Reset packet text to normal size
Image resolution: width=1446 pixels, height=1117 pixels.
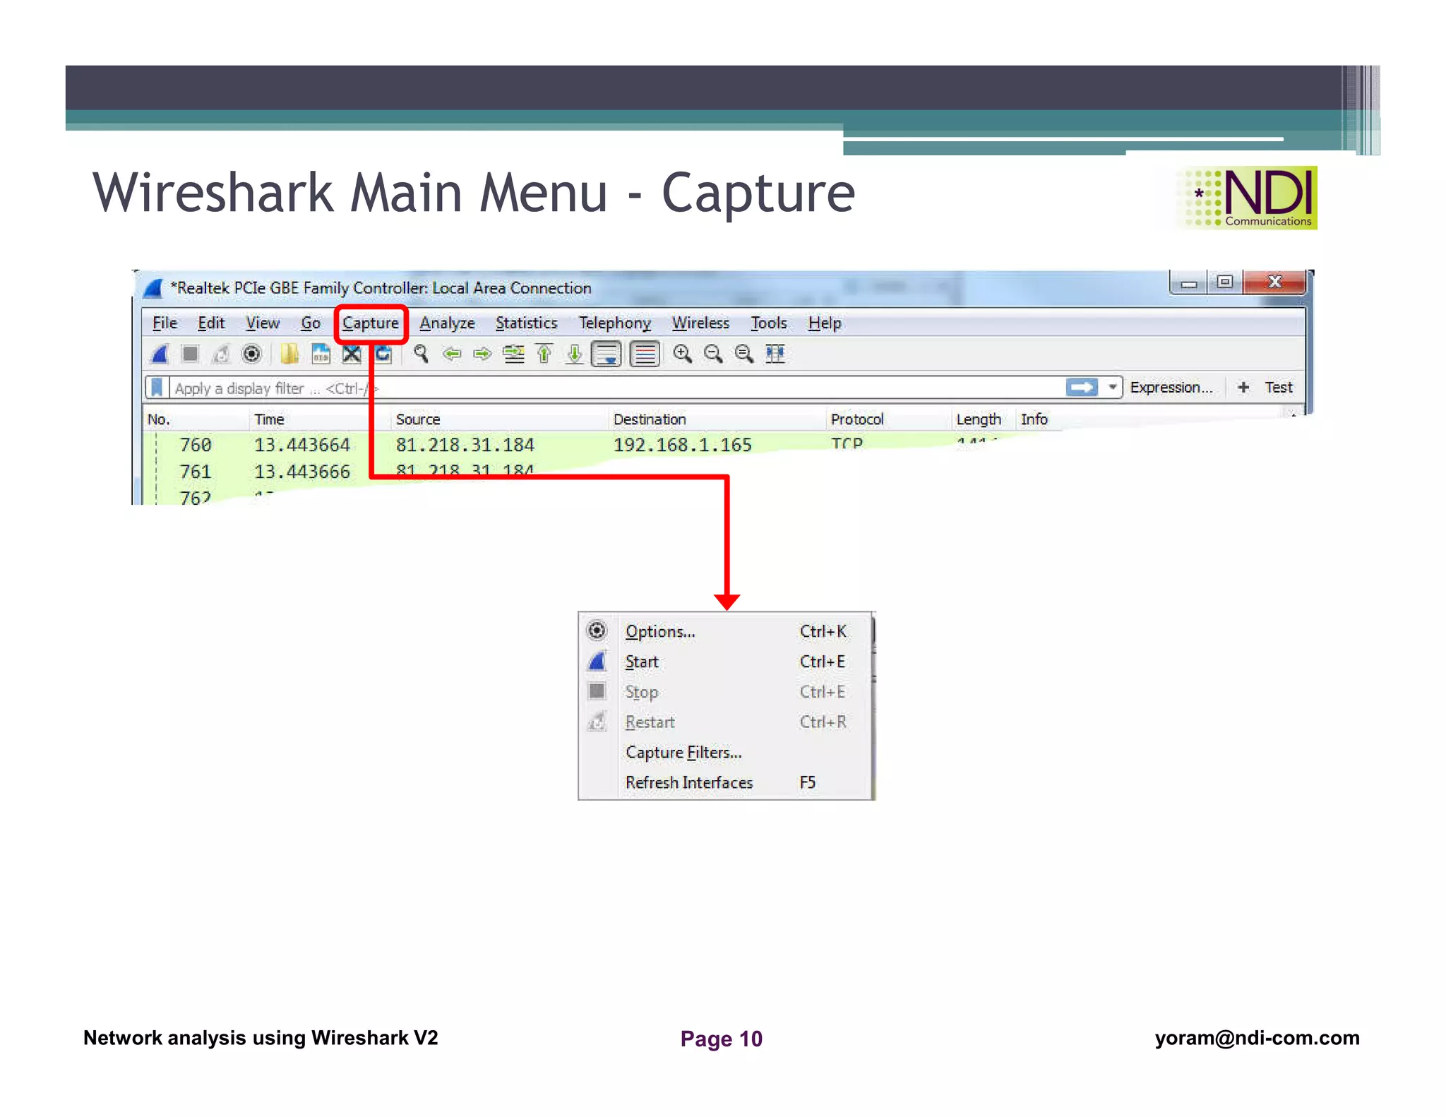tap(743, 354)
